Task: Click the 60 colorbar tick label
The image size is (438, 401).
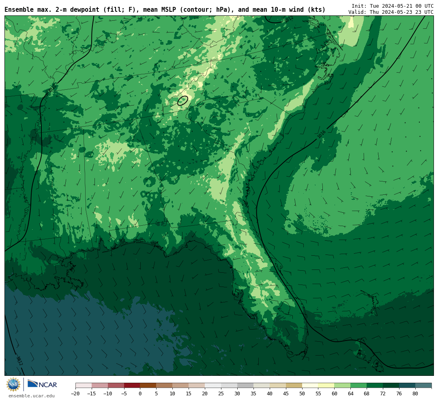Action: click(x=335, y=393)
